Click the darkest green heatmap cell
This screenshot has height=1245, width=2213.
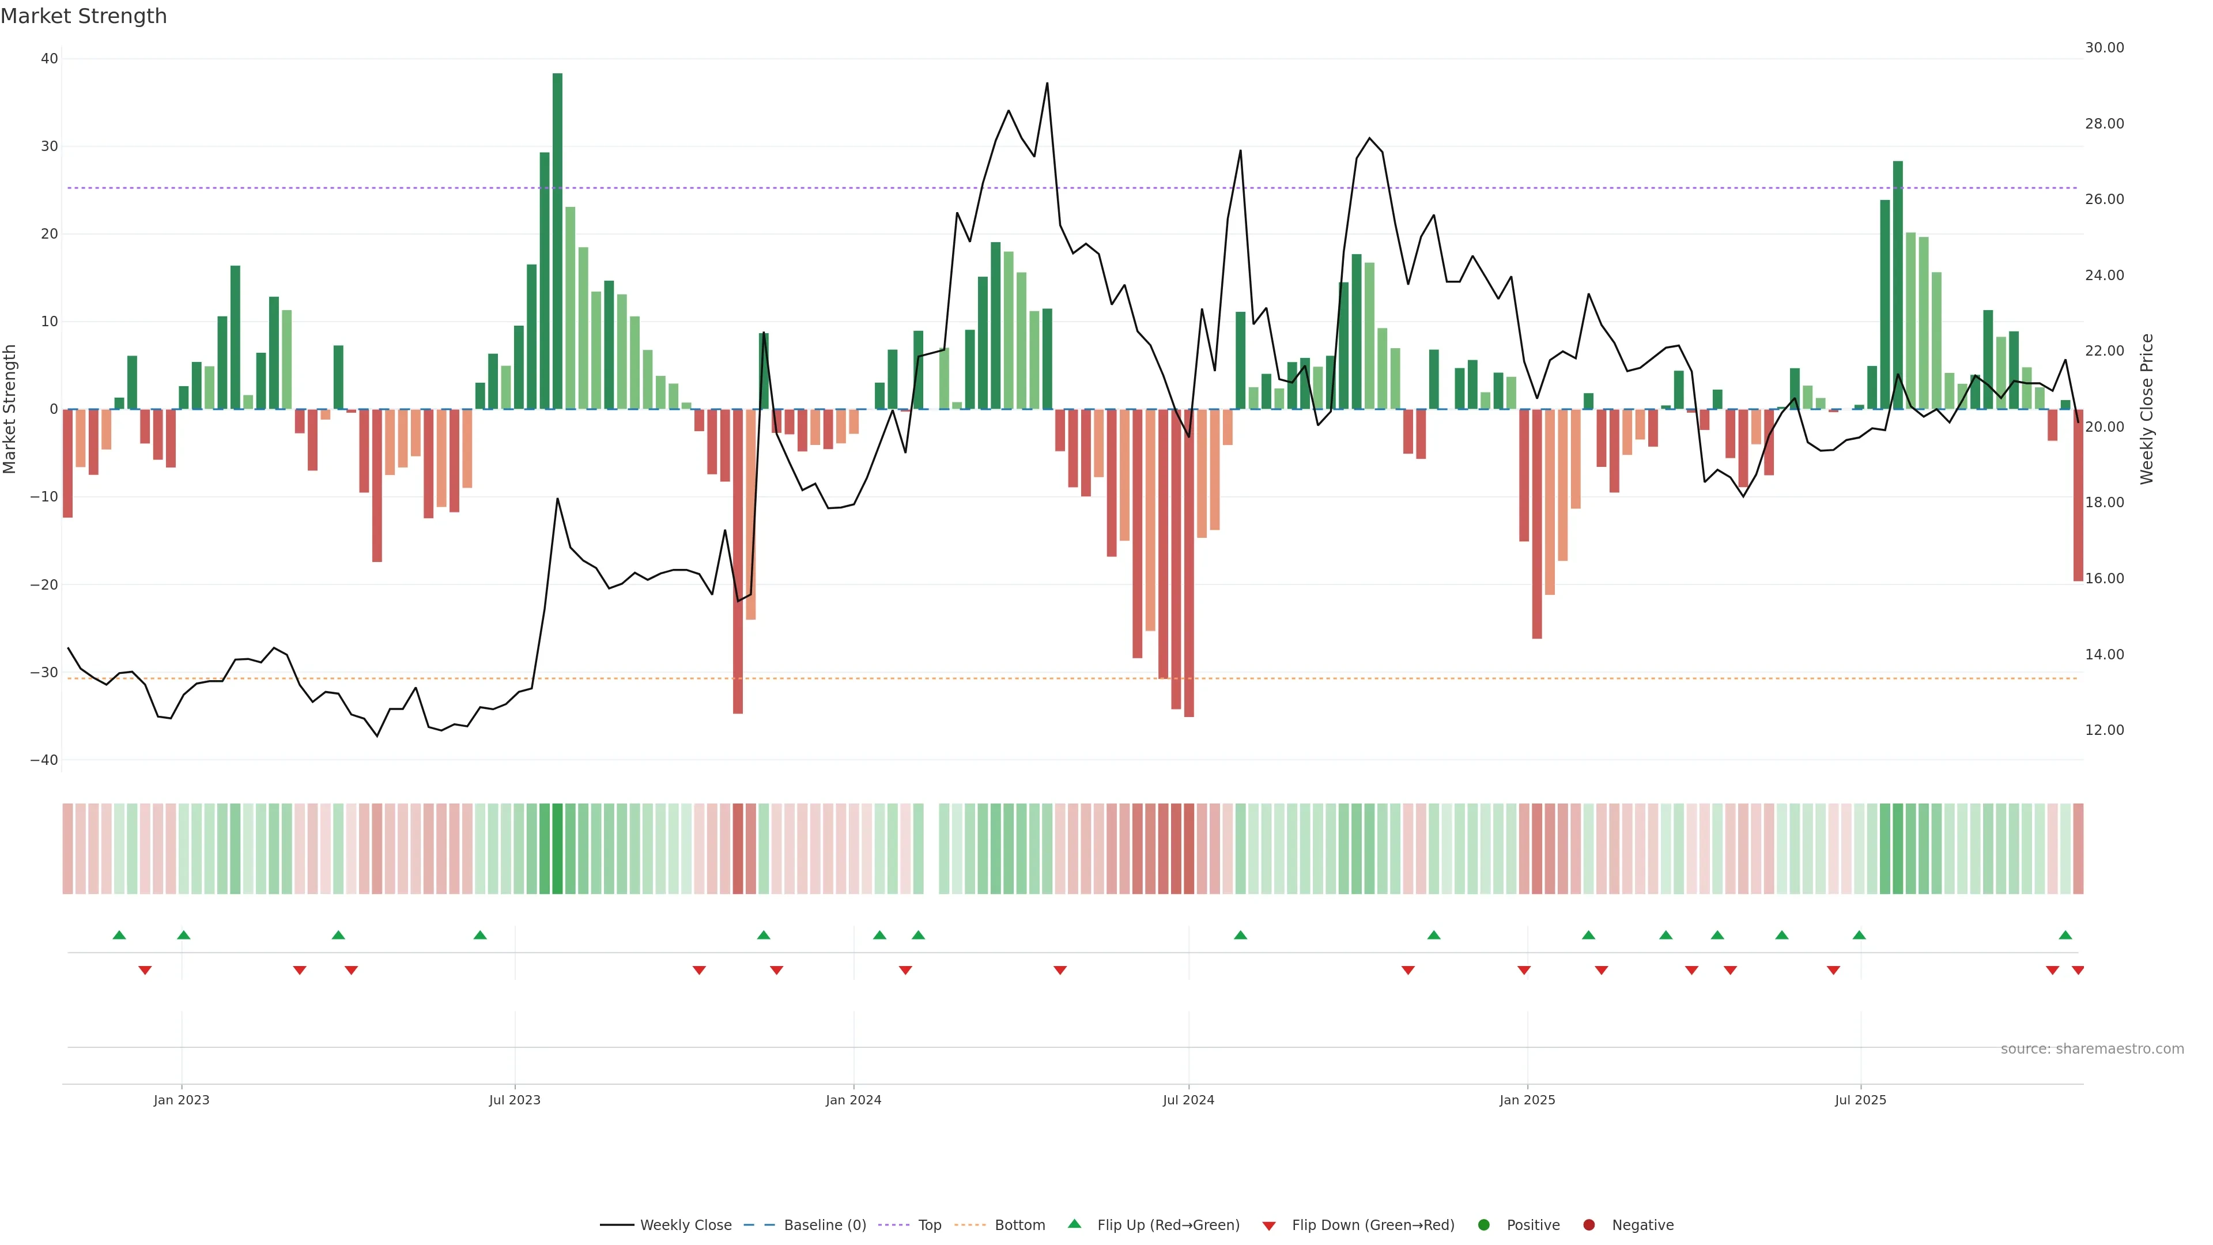click(x=557, y=848)
